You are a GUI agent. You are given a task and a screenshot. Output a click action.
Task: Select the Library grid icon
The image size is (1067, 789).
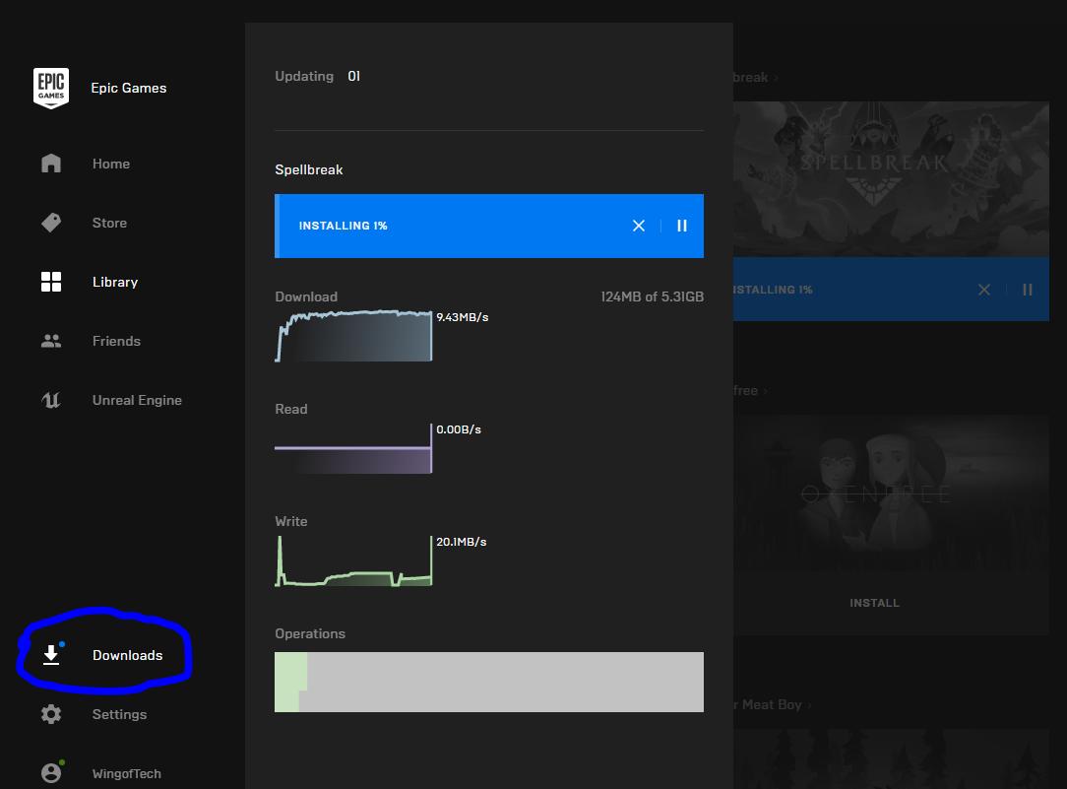(x=51, y=282)
